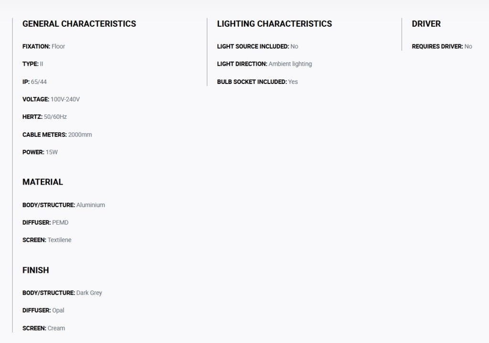The width and height of the screenshot is (489, 343).
Task: Click the Requires Driver: No entry
Action: [x=442, y=46]
